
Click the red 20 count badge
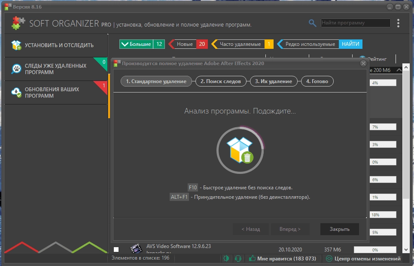[202, 44]
